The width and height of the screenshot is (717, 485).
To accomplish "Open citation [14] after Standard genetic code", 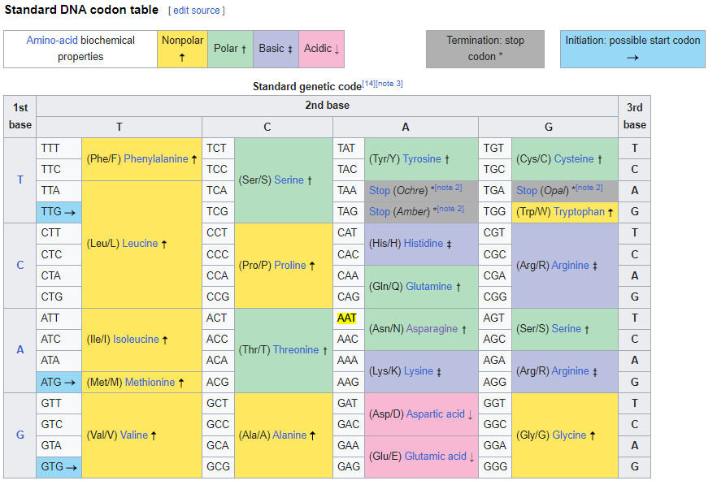I will [x=368, y=84].
